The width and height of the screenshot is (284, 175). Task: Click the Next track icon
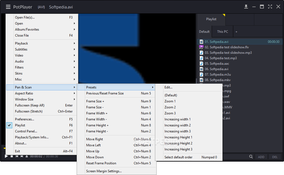tap(22, 156)
